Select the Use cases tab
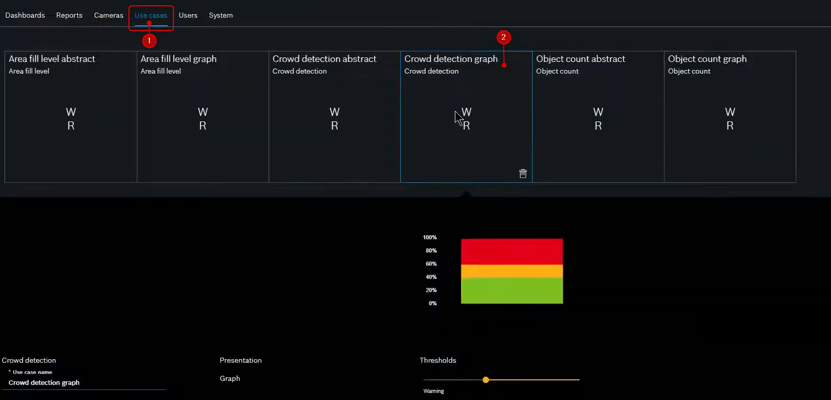 point(151,15)
